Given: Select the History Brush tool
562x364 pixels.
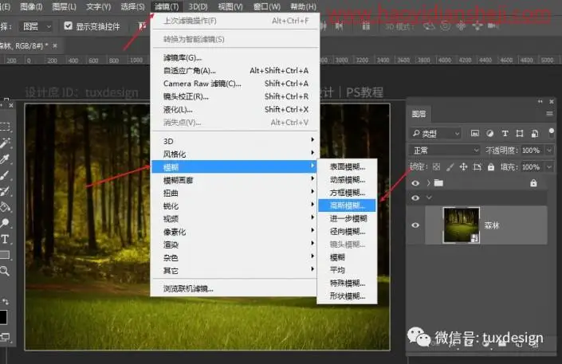Looking at the screenshot, I should coord(5,191).
